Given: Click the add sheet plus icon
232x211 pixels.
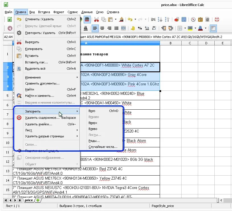Looking at the screenshot, I should pyautogui.click(x=38, y=200).
